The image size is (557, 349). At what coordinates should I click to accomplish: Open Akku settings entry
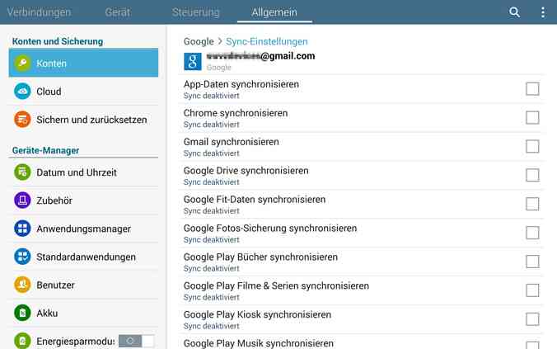pyautogui.click(x=83, y=313)
